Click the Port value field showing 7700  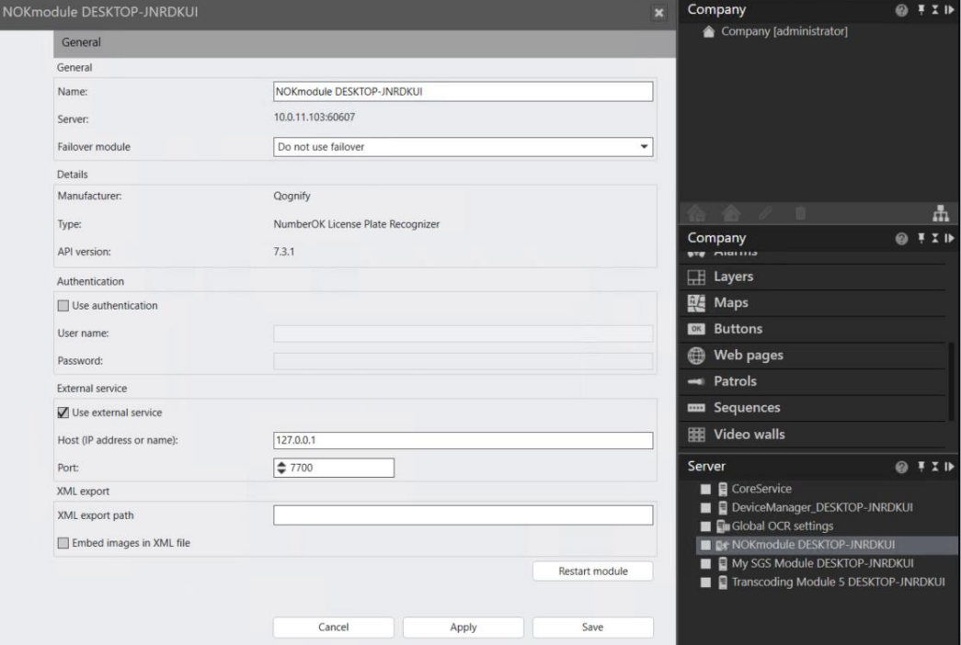(x=340, y=468)
